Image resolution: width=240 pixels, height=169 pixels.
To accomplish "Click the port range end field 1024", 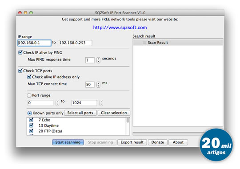I will (84, 103).
